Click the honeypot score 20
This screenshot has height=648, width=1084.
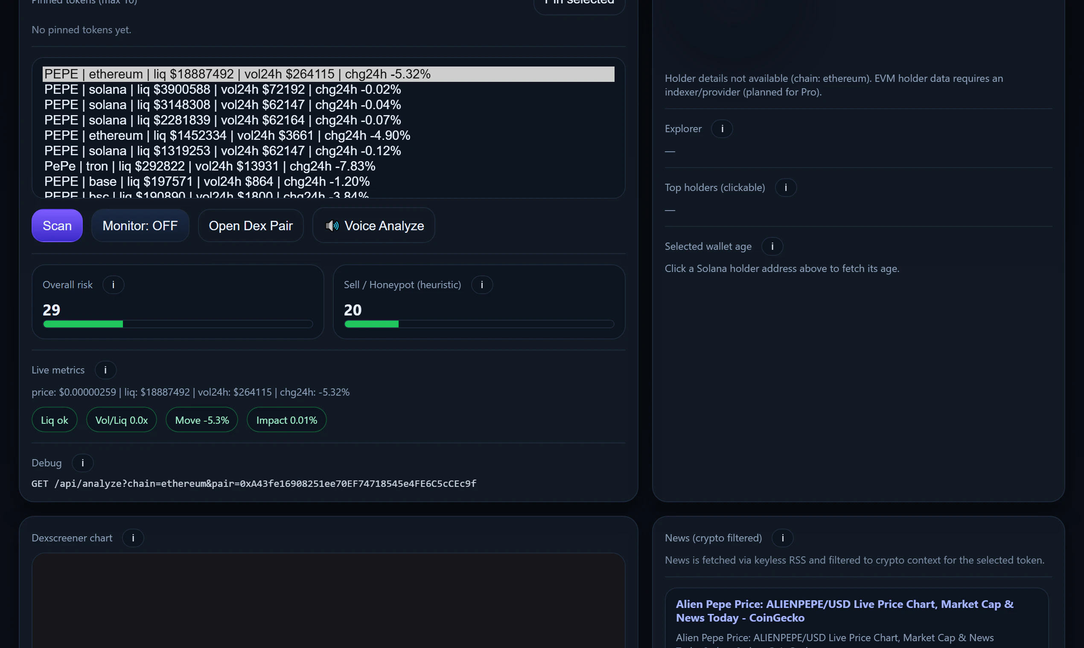pyautogui.click(x=353, y=310)
